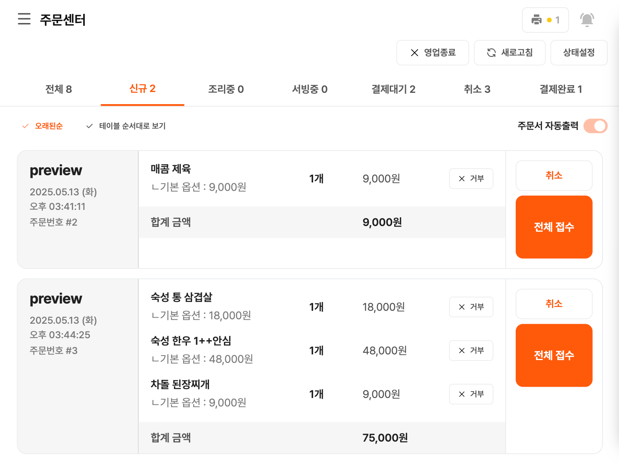Click 오후 03:41:11 order time
Image resolution: width=619 pixels, height=465 pixels.
pyautogui.click(x=57, y=207)
